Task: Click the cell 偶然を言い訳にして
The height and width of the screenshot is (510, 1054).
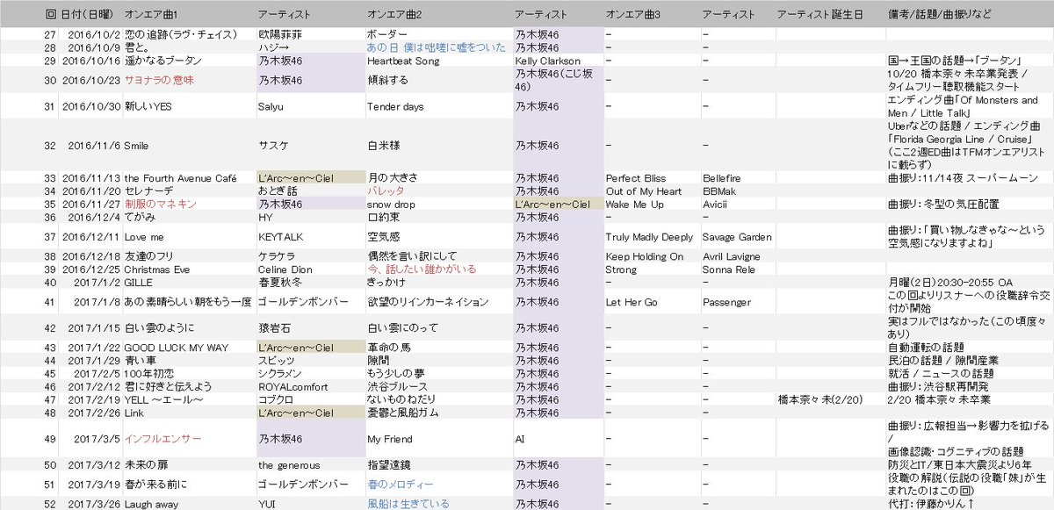Action: 411,256
